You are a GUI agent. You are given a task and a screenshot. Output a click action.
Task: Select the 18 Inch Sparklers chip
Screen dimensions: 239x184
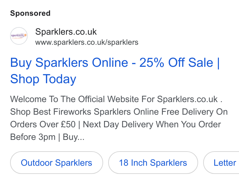[153, 163]
